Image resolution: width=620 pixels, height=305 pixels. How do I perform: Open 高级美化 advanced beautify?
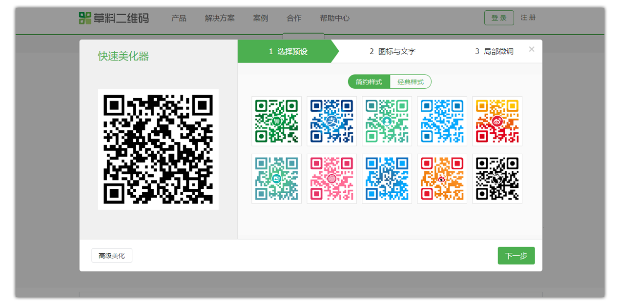point(112,256)
